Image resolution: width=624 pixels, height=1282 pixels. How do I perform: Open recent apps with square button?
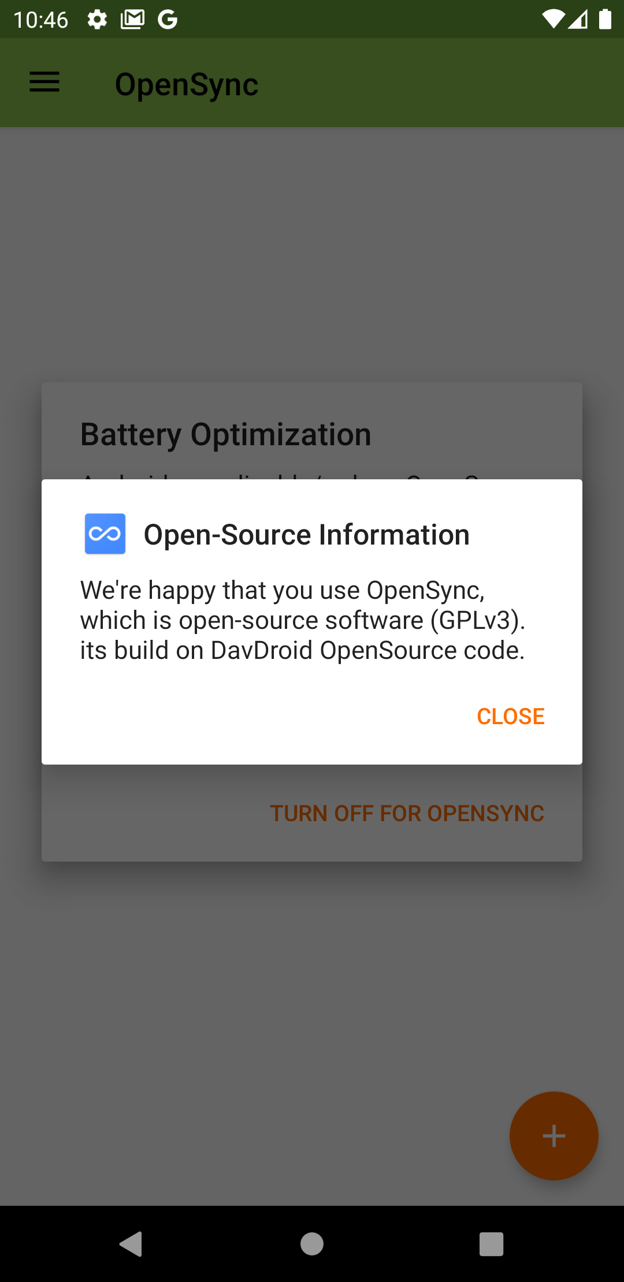[x=491, y=1243]
